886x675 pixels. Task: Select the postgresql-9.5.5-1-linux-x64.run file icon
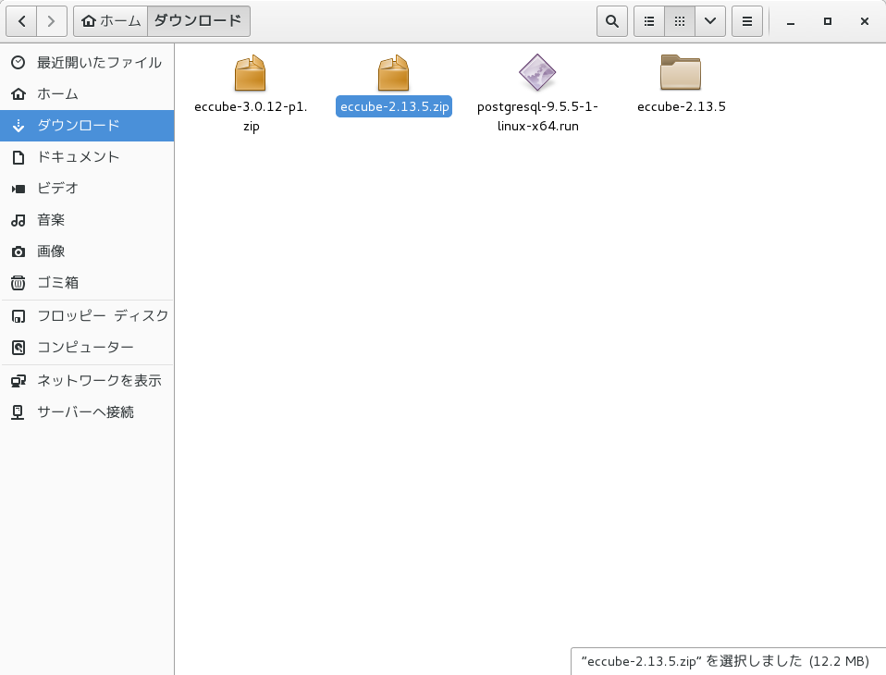pos(537,72)
